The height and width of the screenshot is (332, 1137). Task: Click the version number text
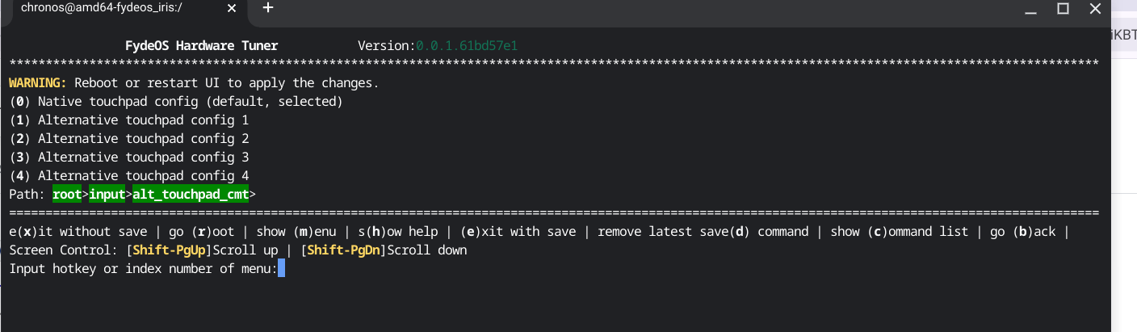467,46
